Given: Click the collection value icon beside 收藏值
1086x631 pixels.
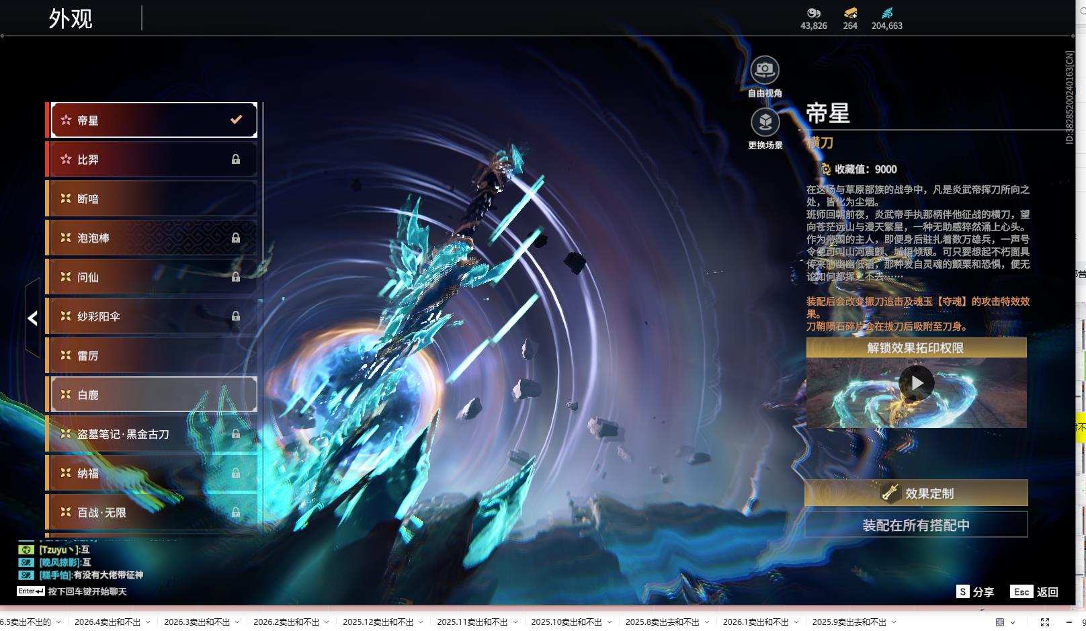Looking at the screenshot, I should coord(826,169).
